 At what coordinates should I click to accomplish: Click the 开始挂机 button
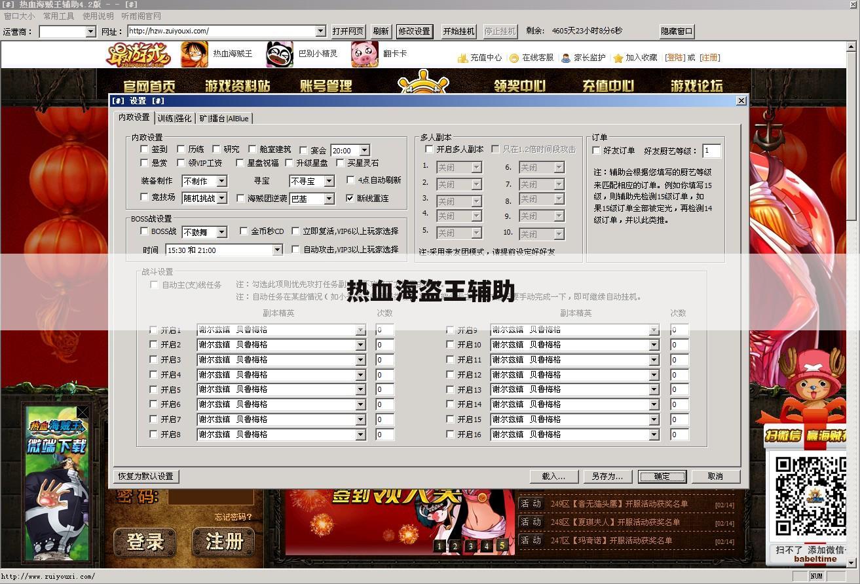pyautogui.click(x=458, y=31)
